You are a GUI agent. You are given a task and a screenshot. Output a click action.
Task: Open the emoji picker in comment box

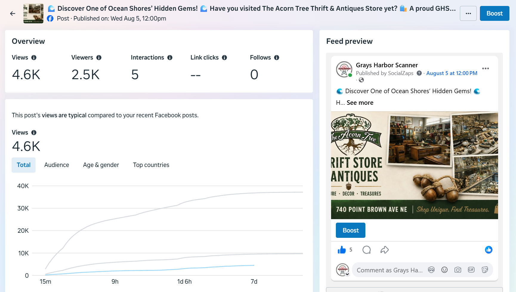(444, 270)
